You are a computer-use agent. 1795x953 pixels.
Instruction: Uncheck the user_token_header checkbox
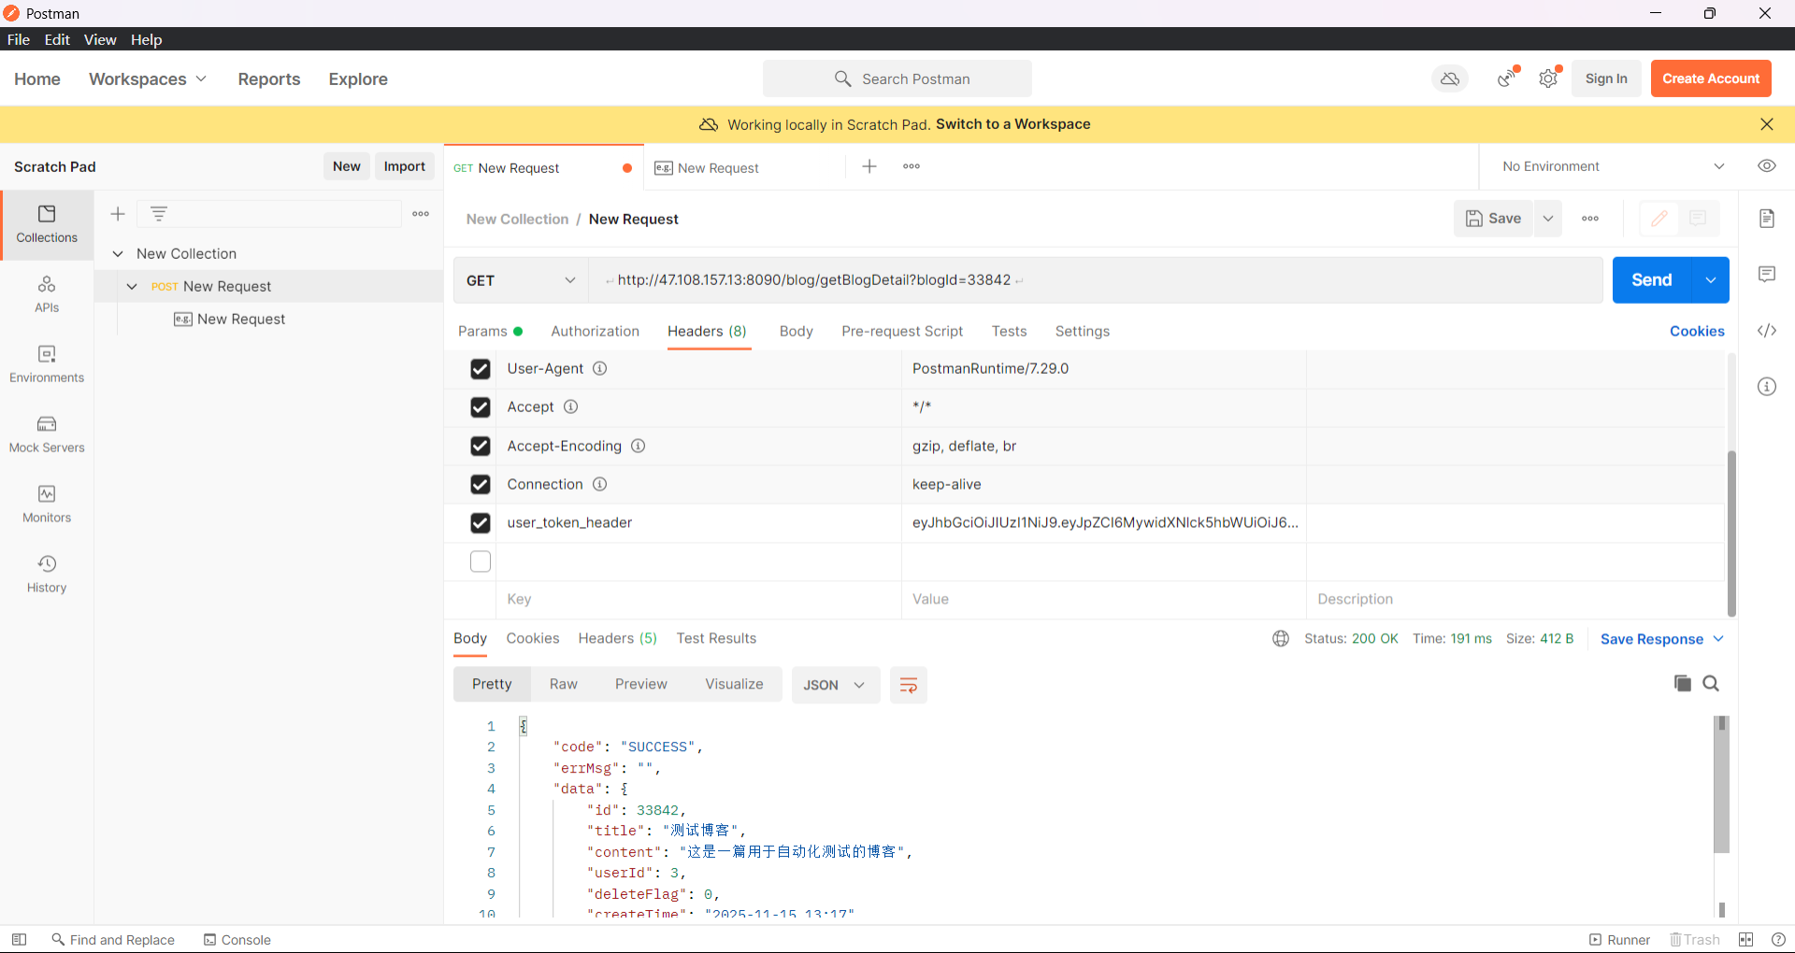[481, 523]
